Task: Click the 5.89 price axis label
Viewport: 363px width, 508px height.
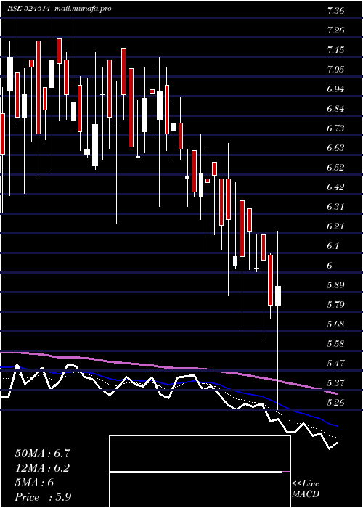Action: coord(335,284)
